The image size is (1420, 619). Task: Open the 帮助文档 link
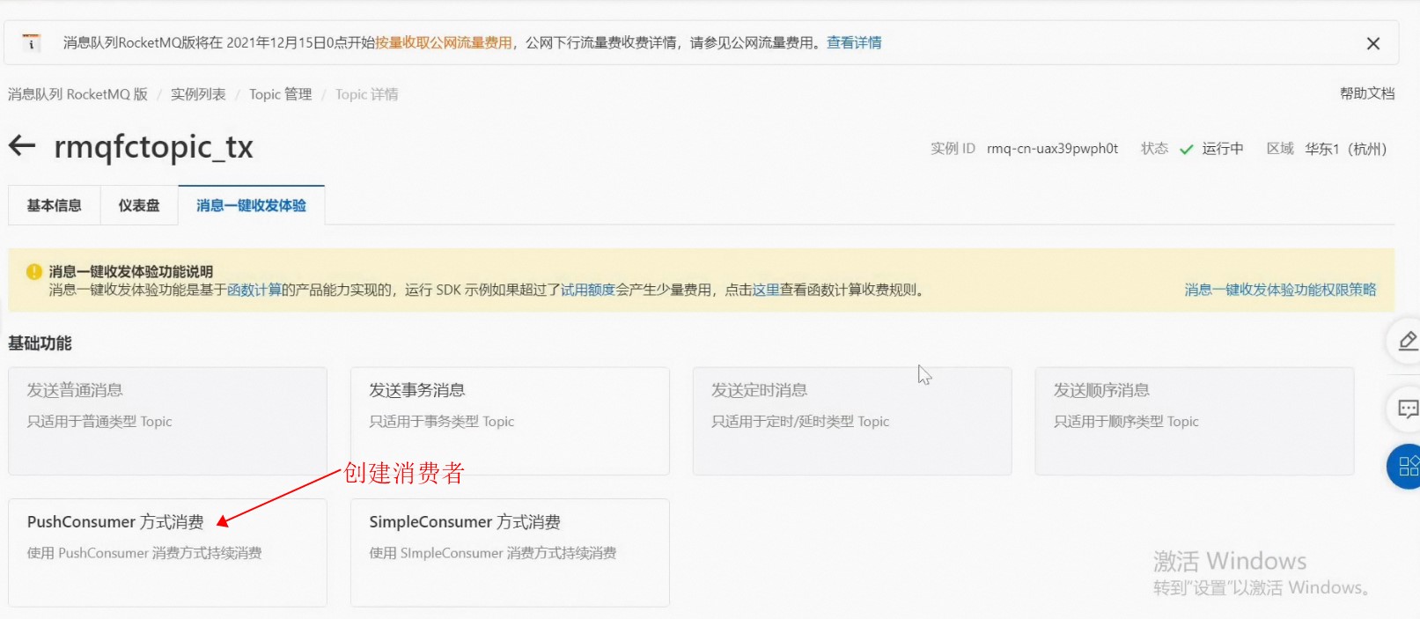pyautogui.click(x=1367, y=93)
